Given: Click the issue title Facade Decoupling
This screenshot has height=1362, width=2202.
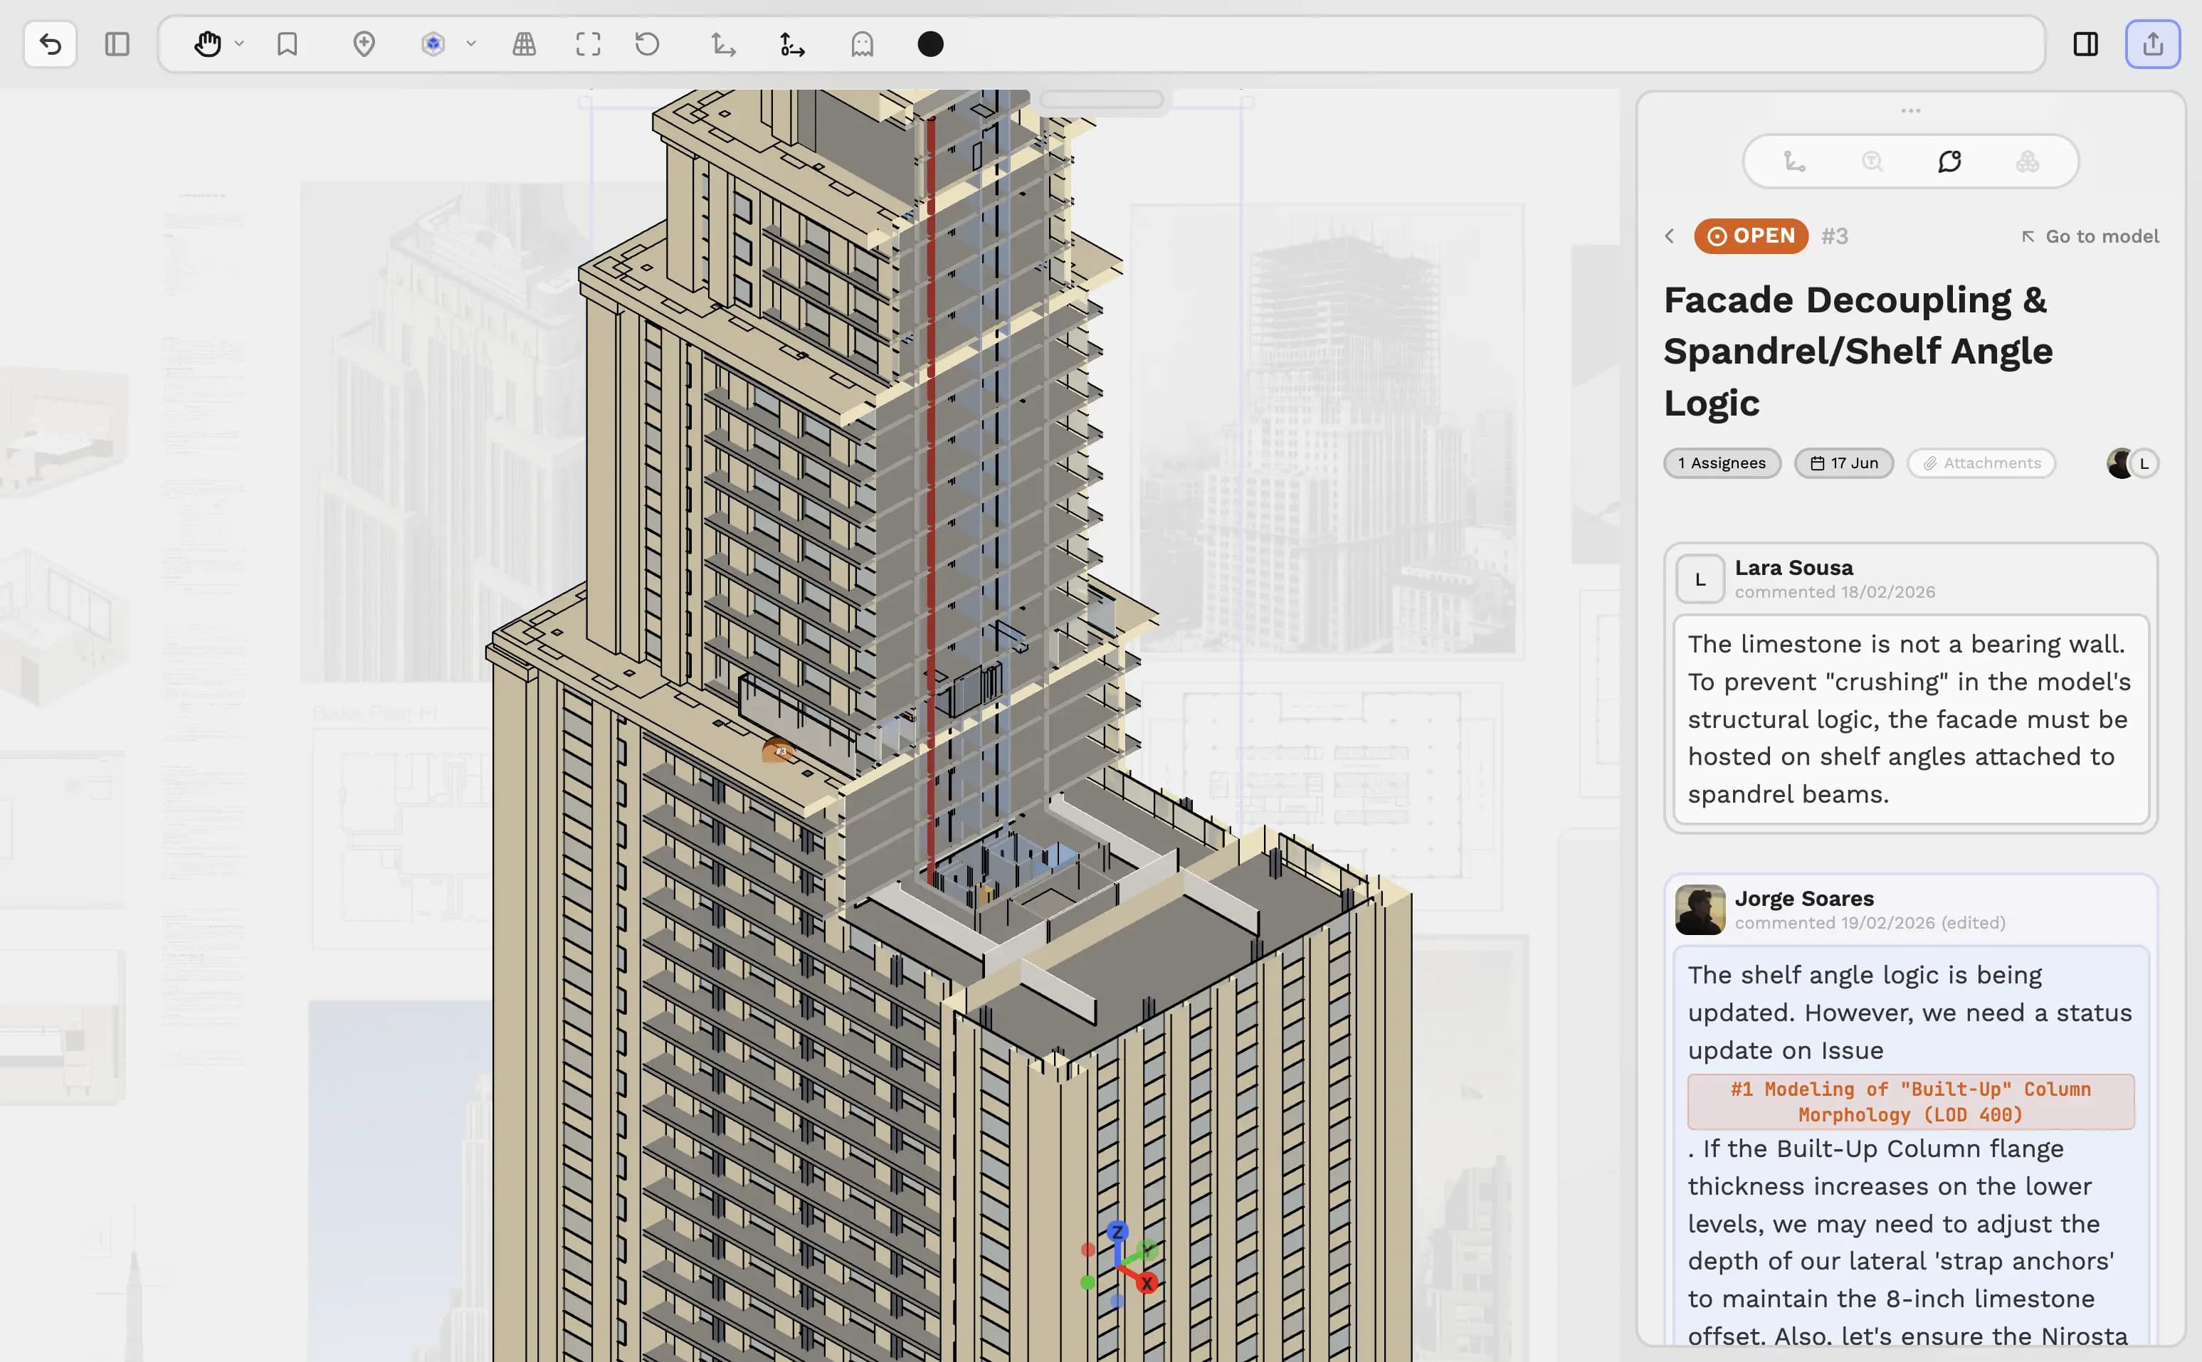Looking at the screenshot, I should (1858, 352).
